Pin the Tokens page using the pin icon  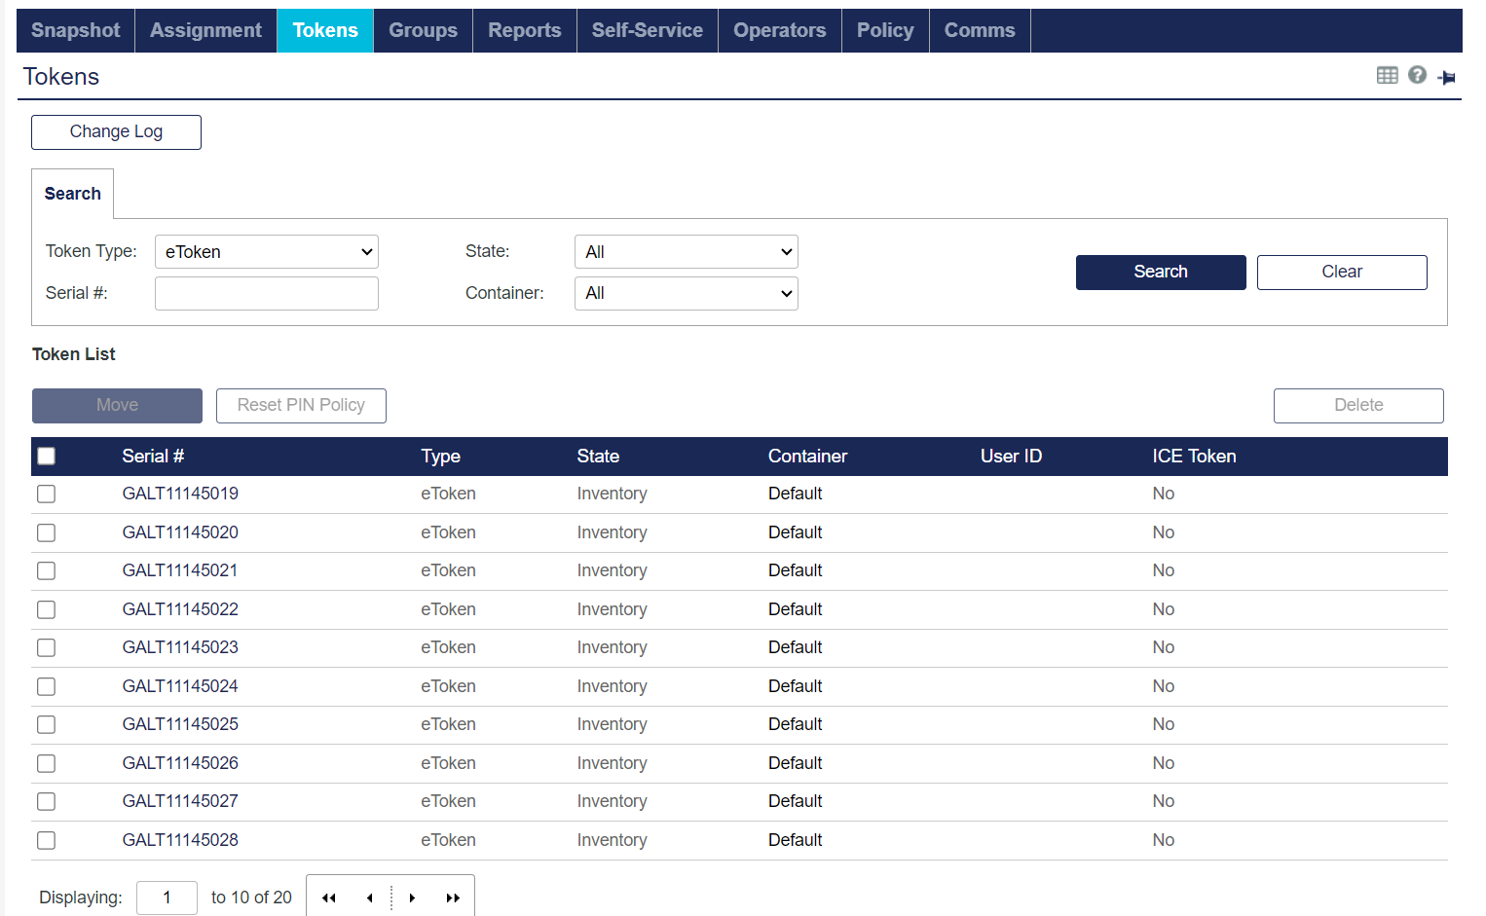[x=1447, y=77]
